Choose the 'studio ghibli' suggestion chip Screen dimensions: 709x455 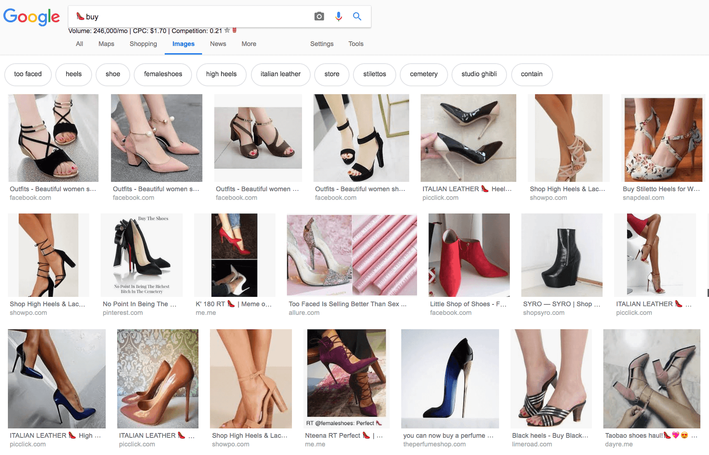(479, 74)
